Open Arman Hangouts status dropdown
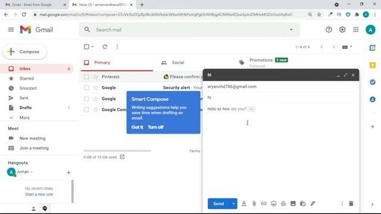The height and width of the screenshot is (214, 381). click(x=32, y=172)
